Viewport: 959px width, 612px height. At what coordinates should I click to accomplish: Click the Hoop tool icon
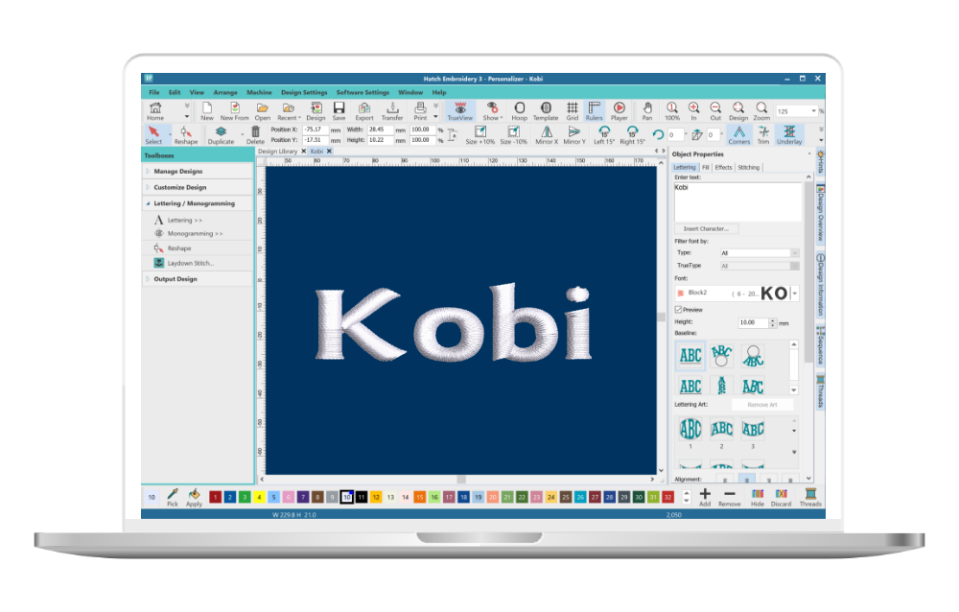pyautogui.click(x=519, y=110)
